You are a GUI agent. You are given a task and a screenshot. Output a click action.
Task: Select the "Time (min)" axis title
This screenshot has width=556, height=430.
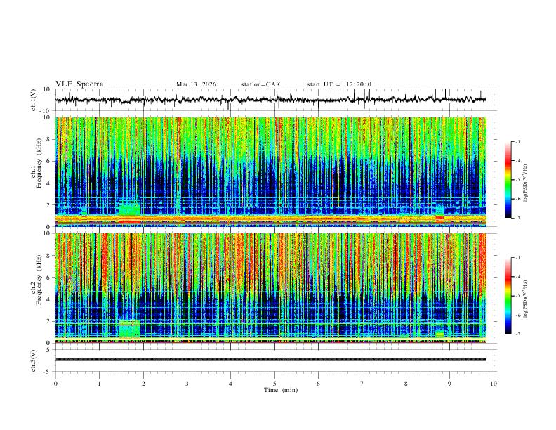(x=281, y=390)
